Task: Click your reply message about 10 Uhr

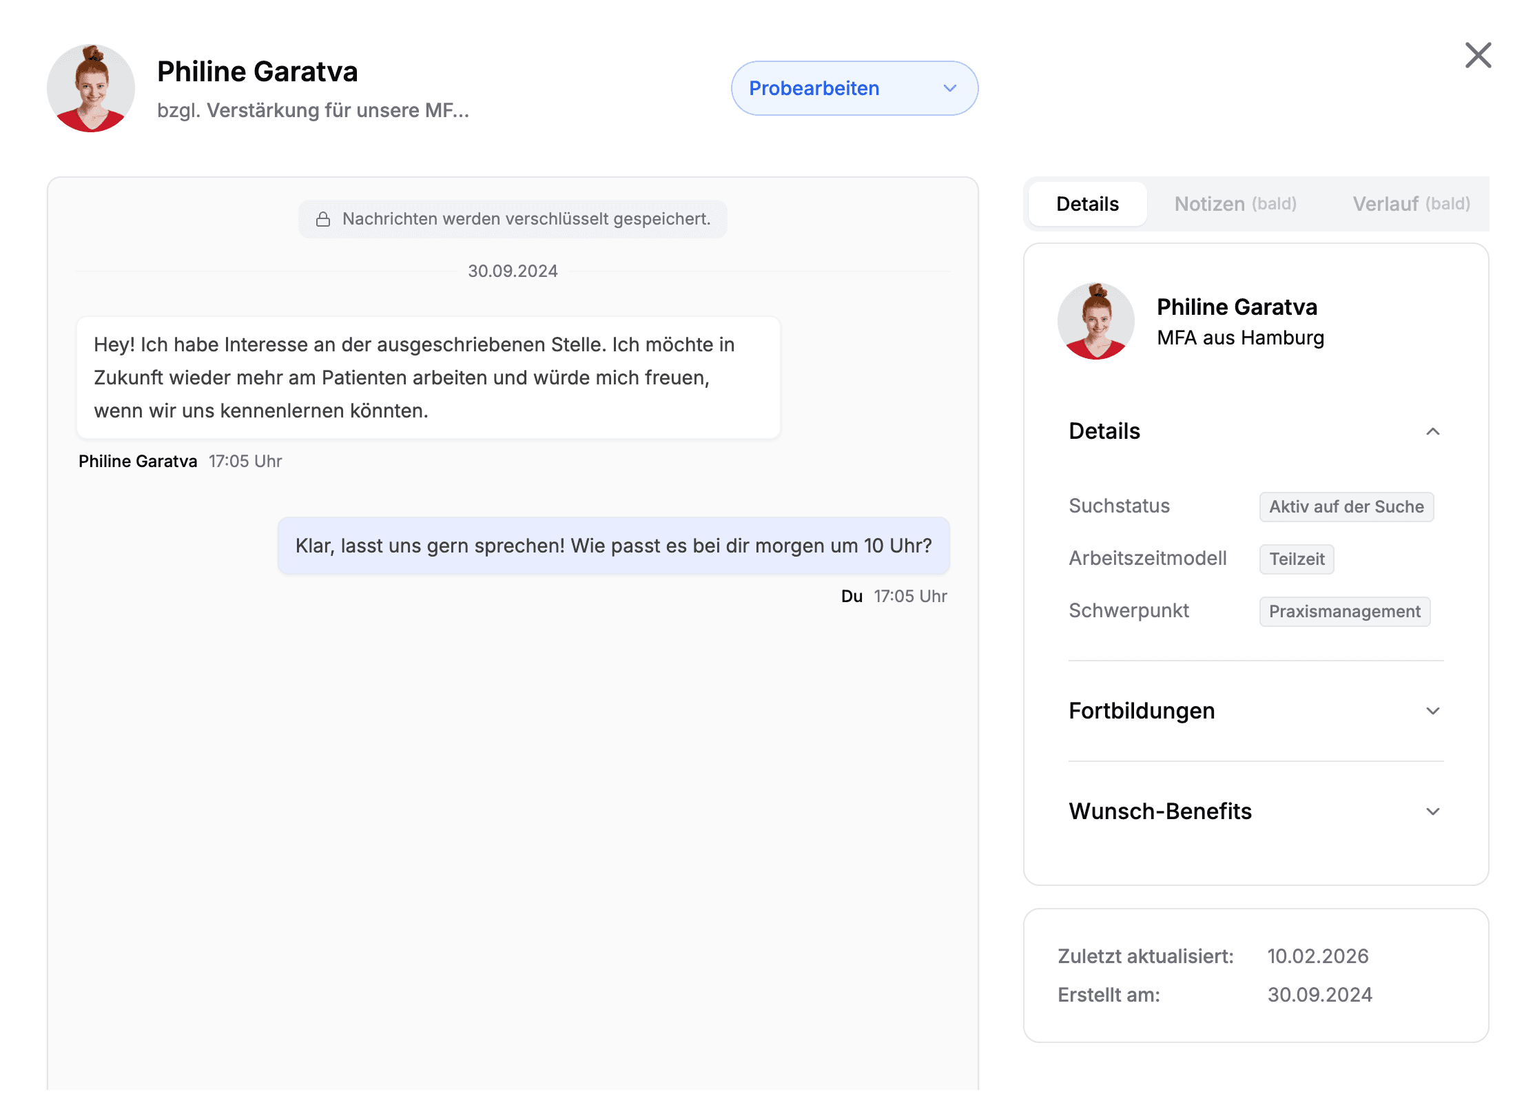Action: [x=613, y=546]
